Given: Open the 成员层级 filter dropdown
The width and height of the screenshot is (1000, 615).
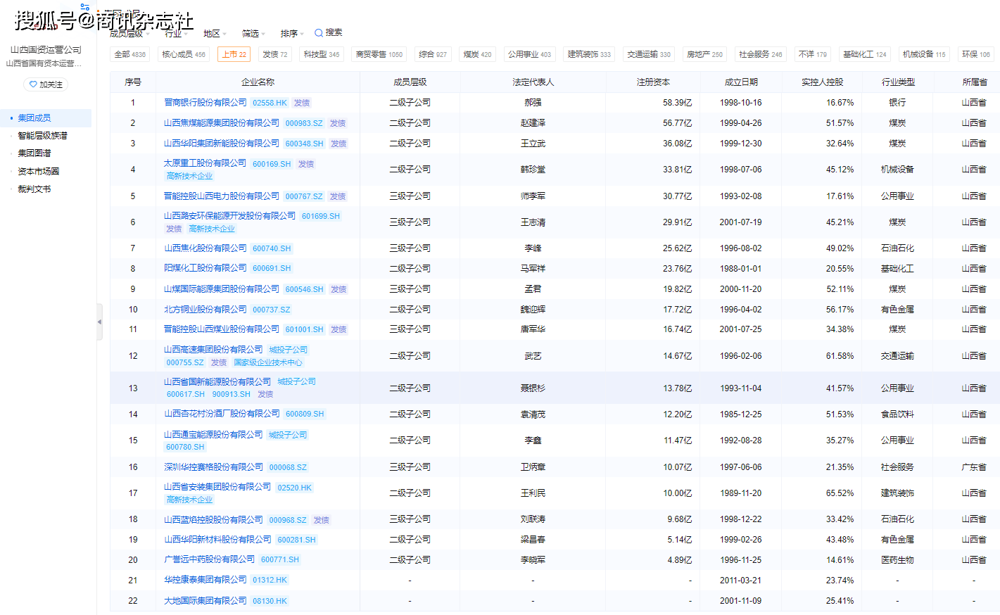Looking at the screenshot, I should [x=129, y=34].
